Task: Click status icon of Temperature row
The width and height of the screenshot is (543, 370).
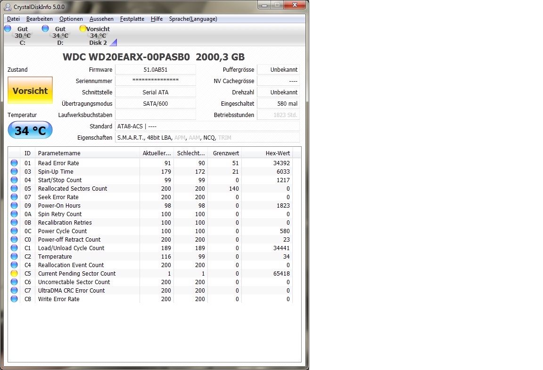Action: 14,256
